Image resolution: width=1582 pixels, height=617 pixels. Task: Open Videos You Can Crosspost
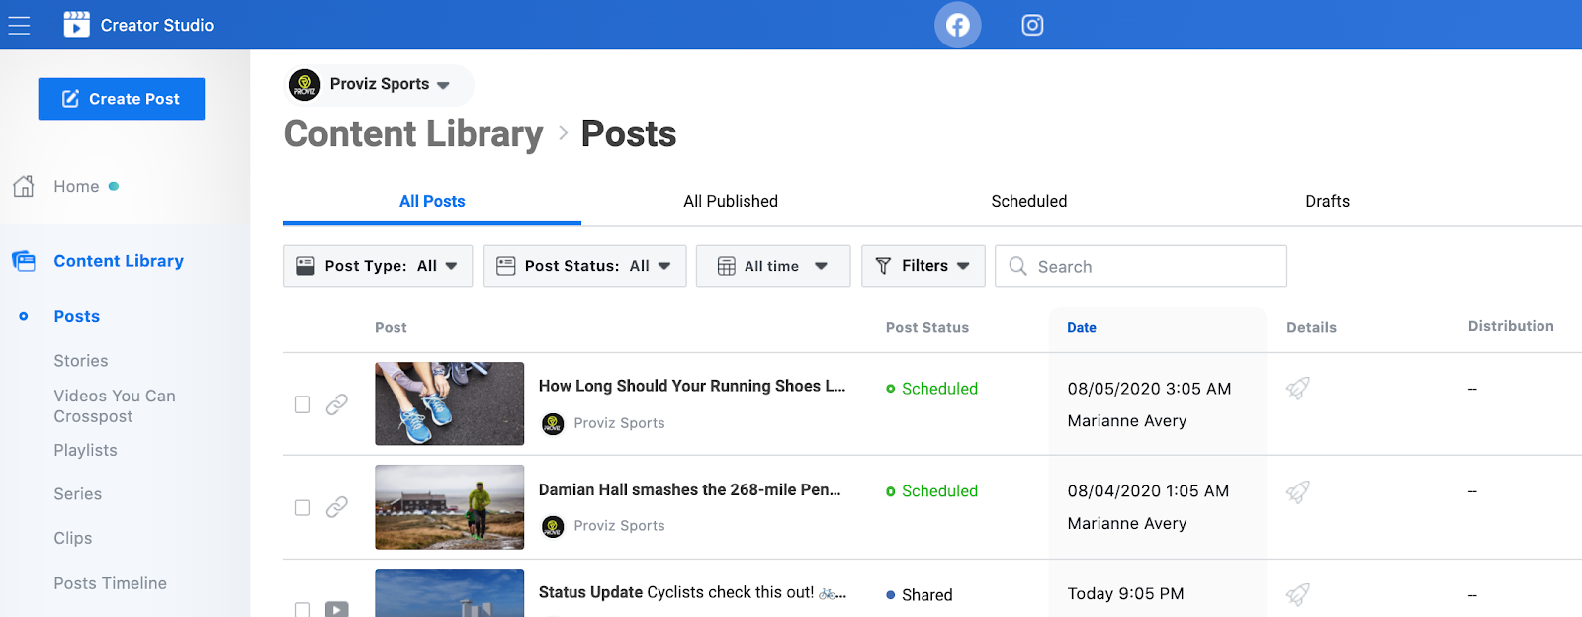115,405
